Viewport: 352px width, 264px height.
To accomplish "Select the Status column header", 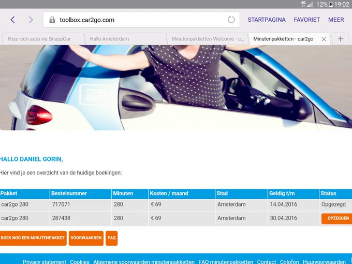I will [335, 194].
